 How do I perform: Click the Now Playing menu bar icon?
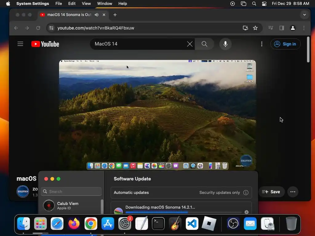233,4
